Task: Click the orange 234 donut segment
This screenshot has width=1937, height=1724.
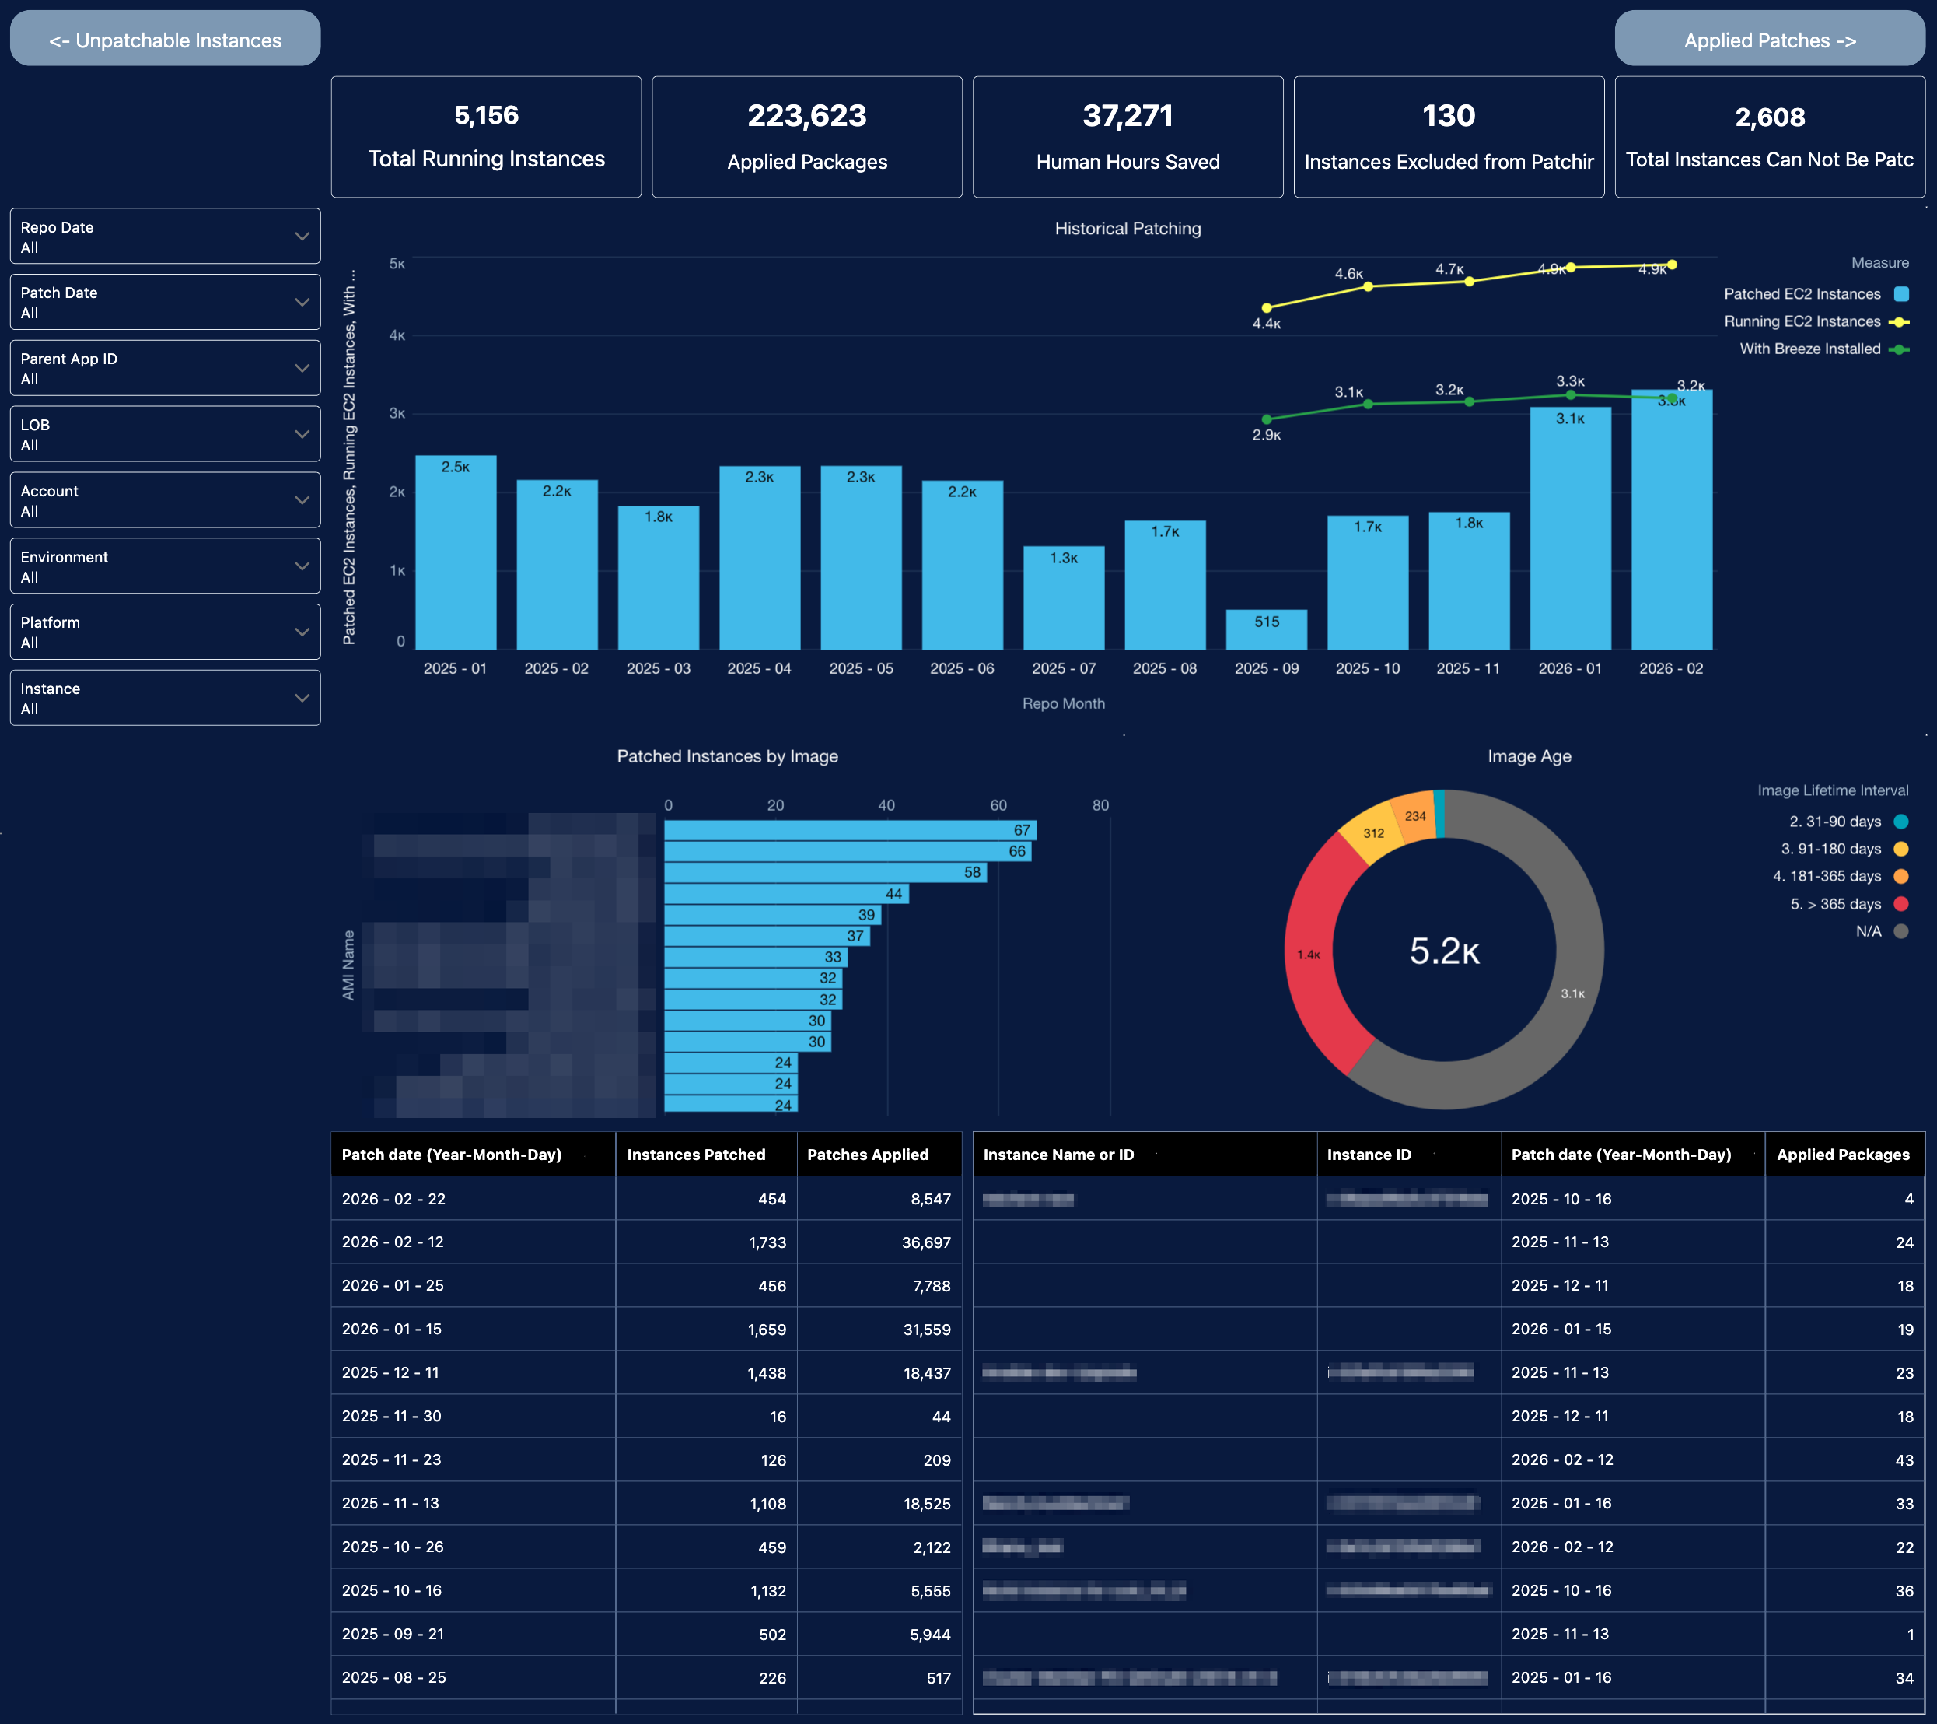Action: pyautogui.click(x=1415, y=816)
